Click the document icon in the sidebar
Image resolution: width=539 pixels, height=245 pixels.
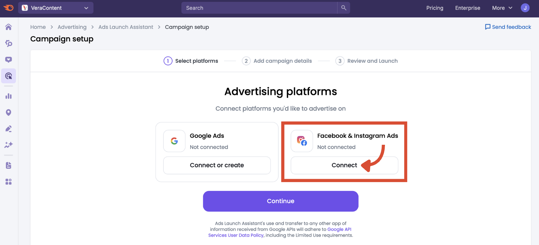(x=8, y=165)
